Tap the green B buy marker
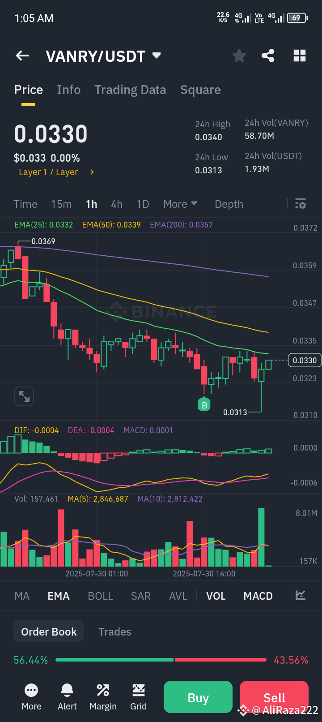Image resolution: width=322 pixels, height=722 pixels. [204, 405]
